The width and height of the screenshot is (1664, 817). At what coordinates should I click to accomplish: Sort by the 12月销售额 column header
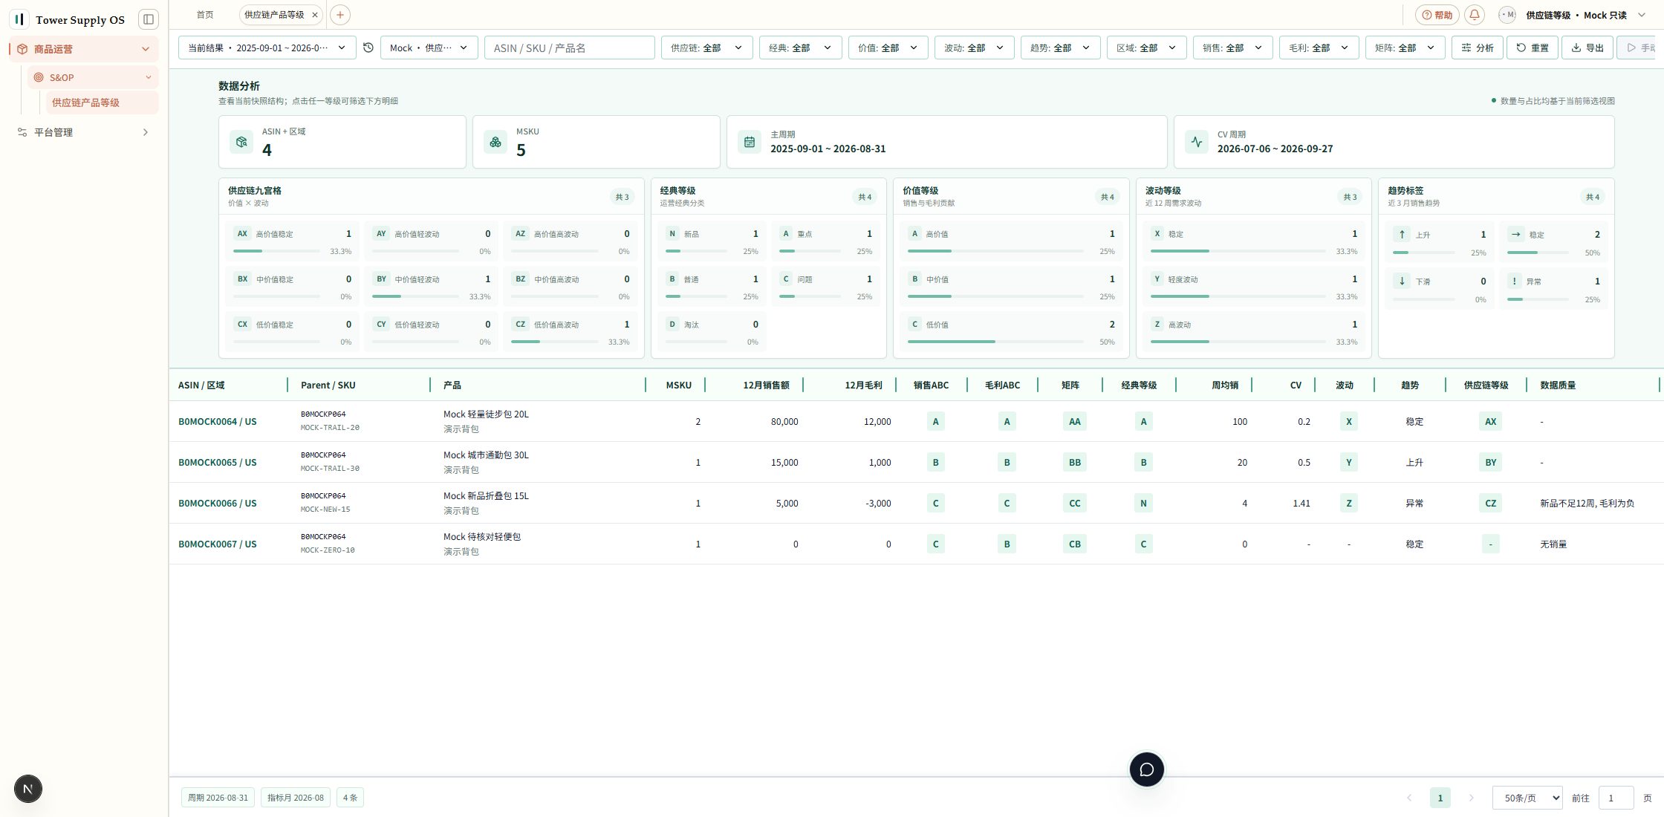point(766,385)
